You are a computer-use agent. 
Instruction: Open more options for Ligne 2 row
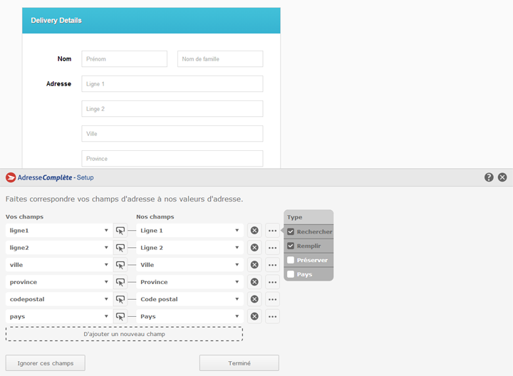pyautogui.click(x=272, y=248)
